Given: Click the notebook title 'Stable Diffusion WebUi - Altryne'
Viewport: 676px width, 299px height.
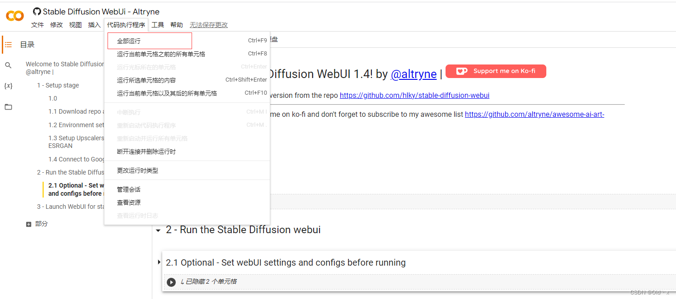Looking at the screenshot, I should (x=101, y=12).
